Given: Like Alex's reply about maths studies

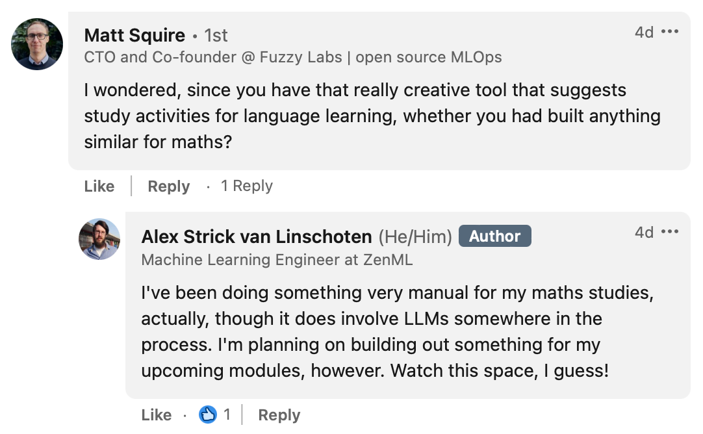Looking at the screenshot, I should point(156,415).
